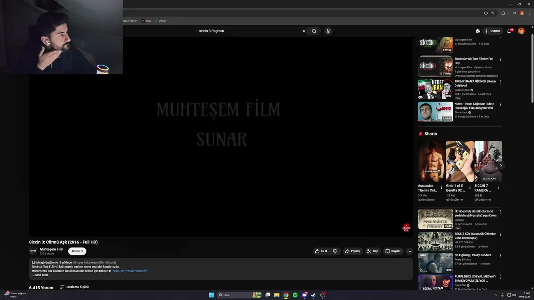534x300 pixels.
Task: Open Chrome extensions puzzle icon
Action: (503, 13)
